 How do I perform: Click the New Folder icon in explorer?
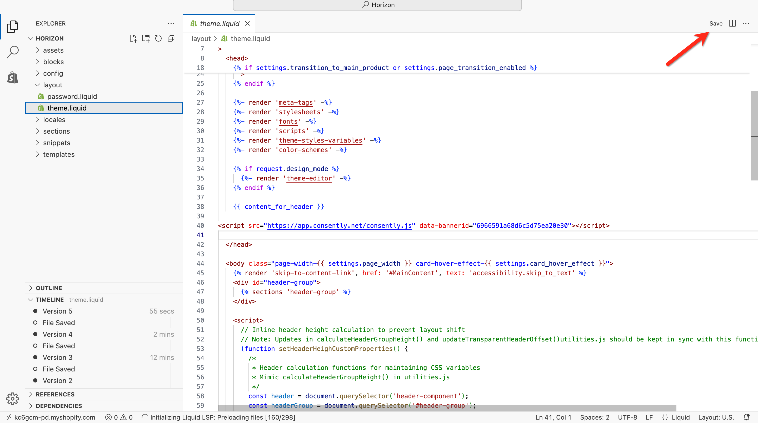tap(146, 38)
